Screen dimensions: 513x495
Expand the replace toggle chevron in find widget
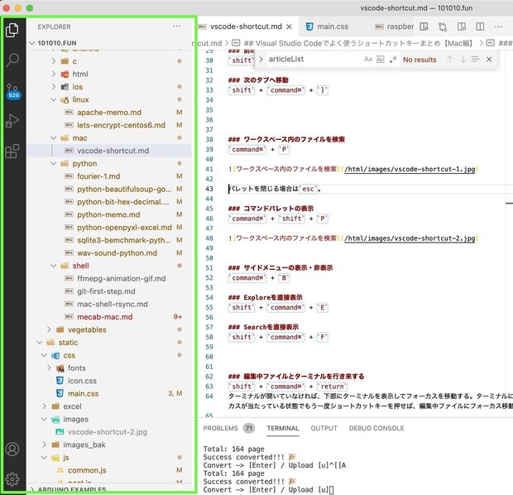point(261,60)
